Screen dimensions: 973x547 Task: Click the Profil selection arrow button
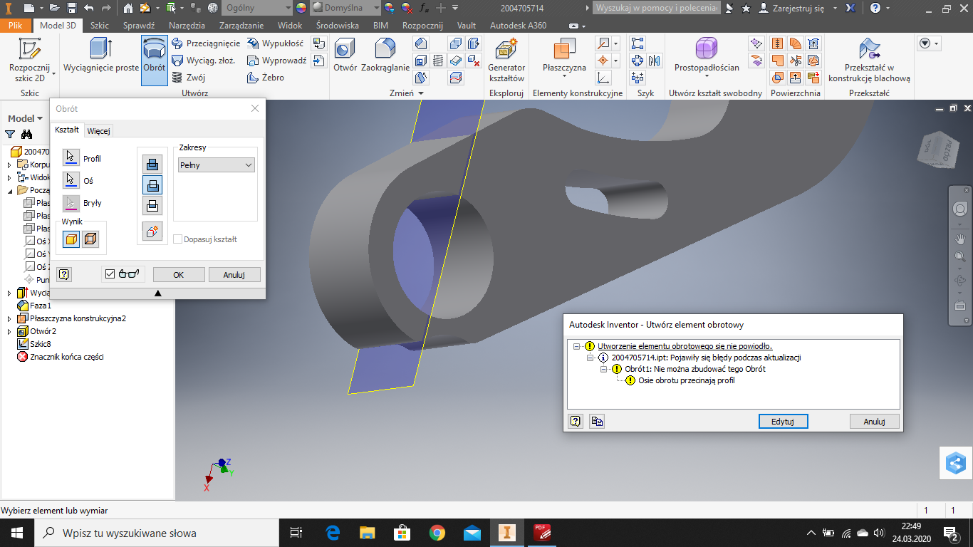pyautogui.click(x=71, y=158)
